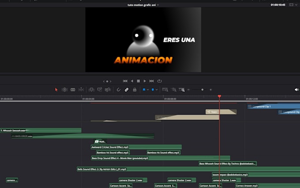
Task: Select the short 'camera ...' clip at left
Action: (12, 180)
